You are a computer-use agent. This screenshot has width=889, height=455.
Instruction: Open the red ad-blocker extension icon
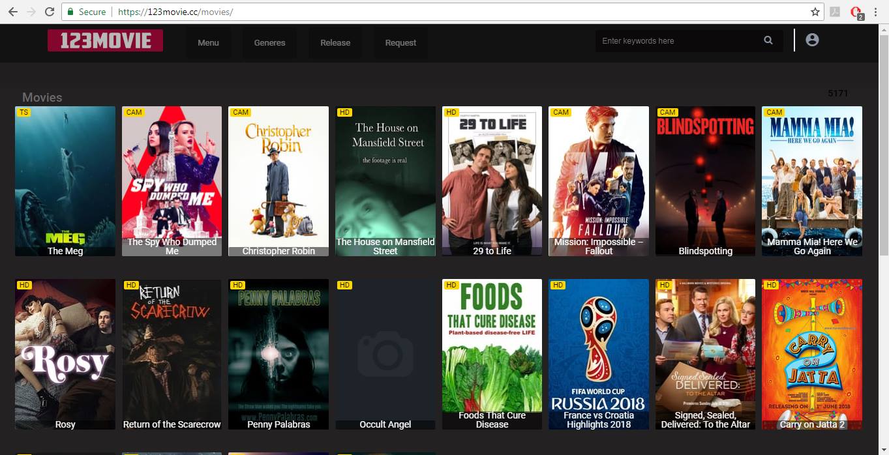(856, 12)
